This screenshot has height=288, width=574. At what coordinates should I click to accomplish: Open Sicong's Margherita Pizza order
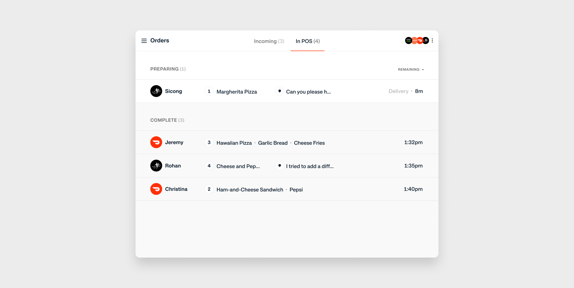[237, 92]
